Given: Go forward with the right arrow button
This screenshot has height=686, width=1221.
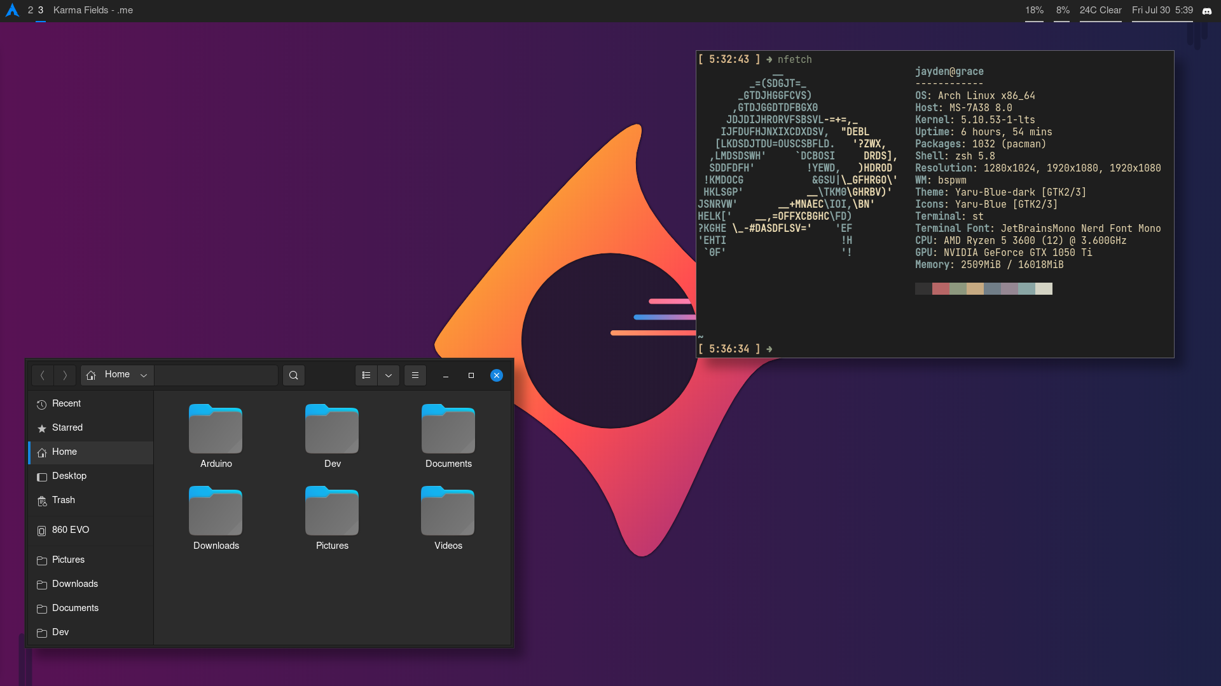Looking at the screenshot, I should 65,375.
